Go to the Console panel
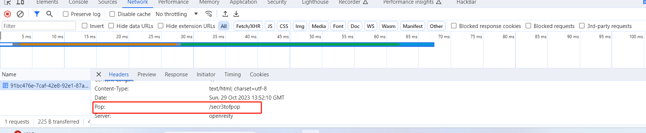Viewport: 646px width, 133px height. [78, 2]
